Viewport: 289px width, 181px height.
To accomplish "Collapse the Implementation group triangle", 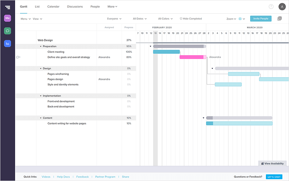I will pyautogui.click(x=41, y=96).
